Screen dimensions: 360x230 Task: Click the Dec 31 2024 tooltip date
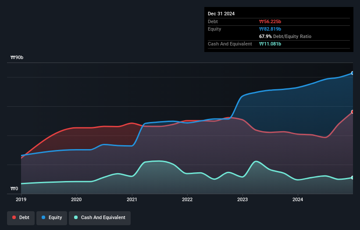[x=221, y=14]
